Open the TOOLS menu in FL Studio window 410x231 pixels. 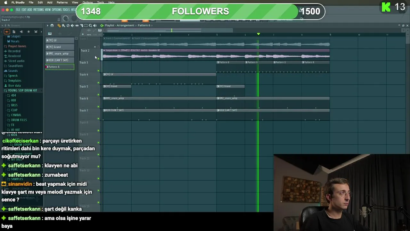(x=66, y=10)
